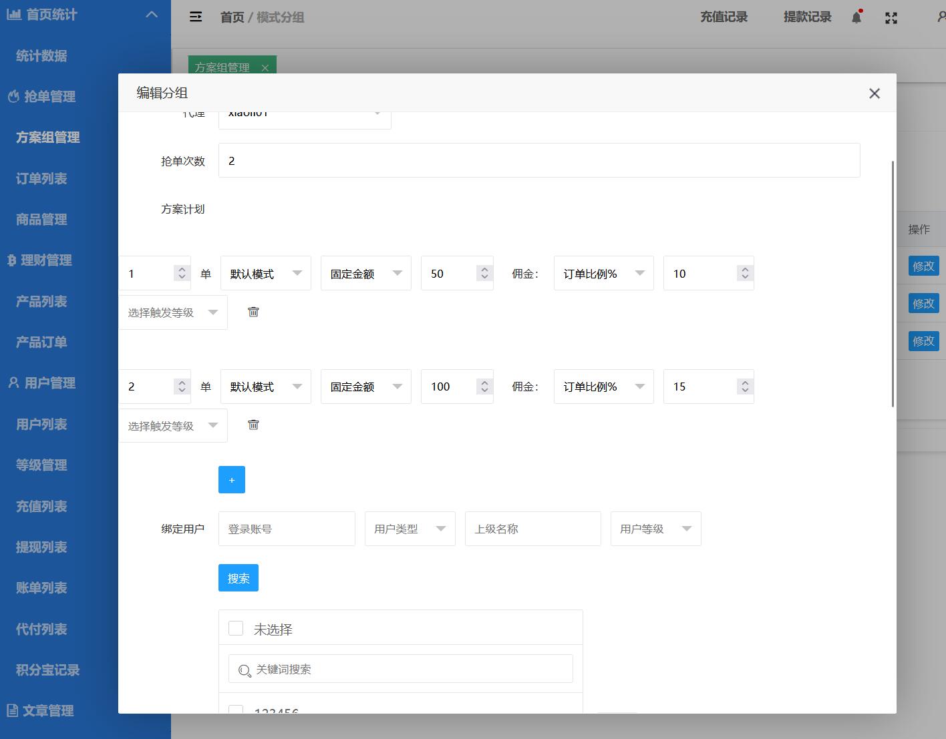946x739 pixels.
Task: Select the 方案组管理 tab
Action: [222, 67]
